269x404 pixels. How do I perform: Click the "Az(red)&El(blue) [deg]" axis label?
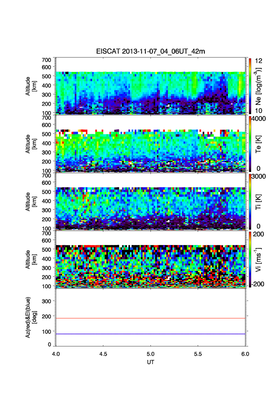(x=31, y=317)
